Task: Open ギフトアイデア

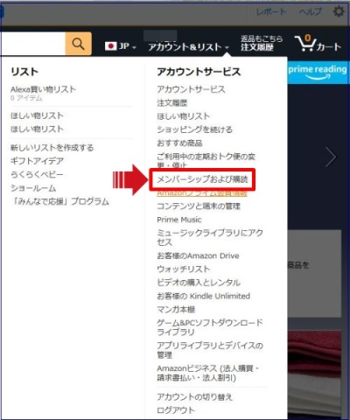Action: pos(37,161)
